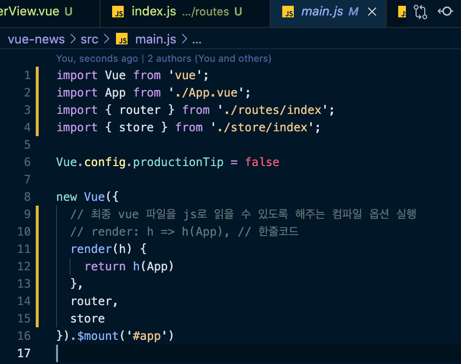Open the main.js breadcrumb file list
Viewport: 461px width, 364px height.
pos(156,40)
